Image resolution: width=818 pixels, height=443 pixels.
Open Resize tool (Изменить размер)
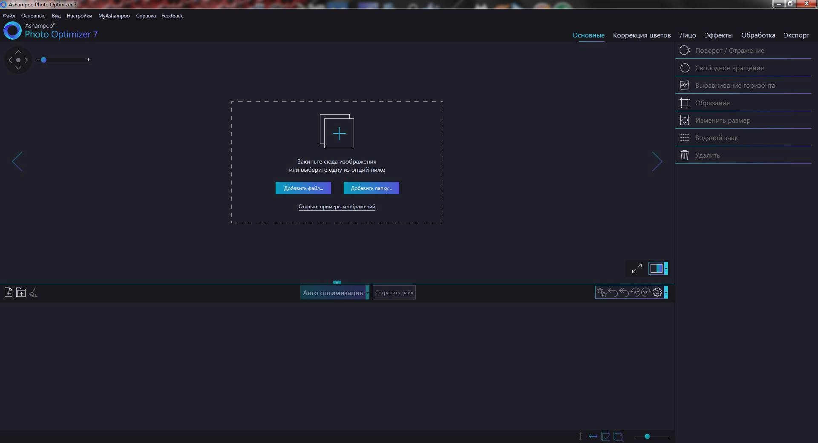point(743,120)
